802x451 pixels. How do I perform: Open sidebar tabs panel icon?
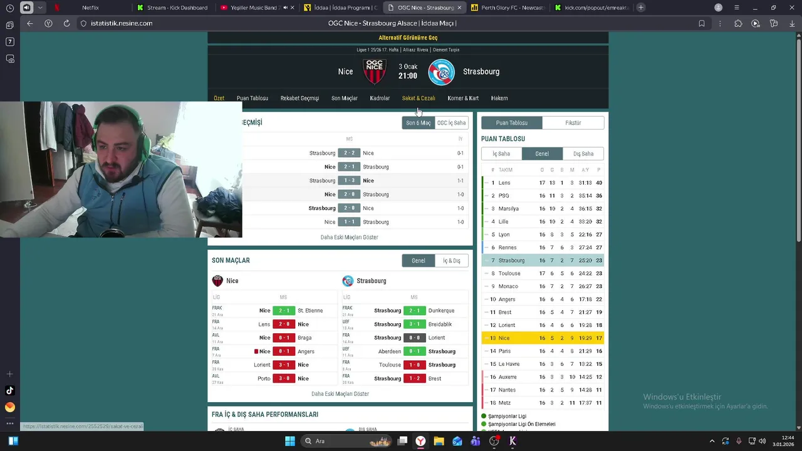point(9,25)
